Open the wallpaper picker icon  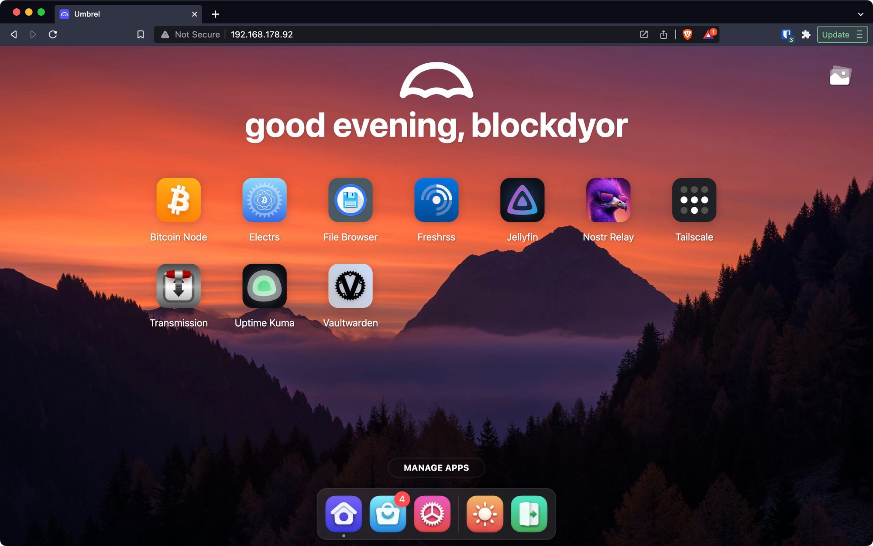[x=840, y=75]
